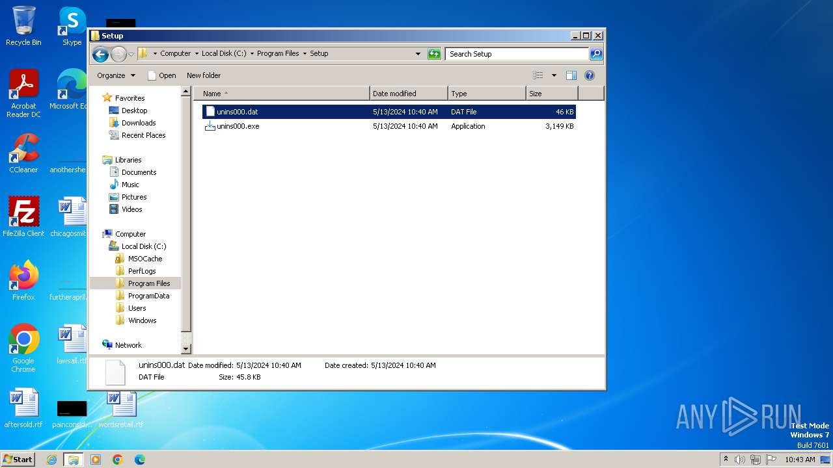The image size is (833, 468).
Task: Open the FileZilla Client desktop icon
Action: click(23, 217)
